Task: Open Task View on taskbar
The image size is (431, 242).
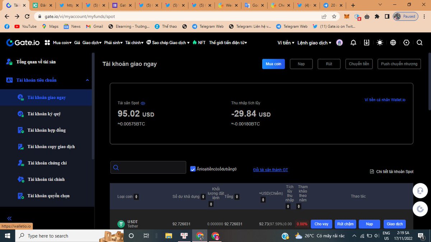Action: (146, 236)
